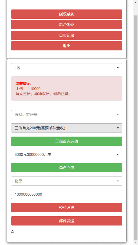Focus the 1000000000000 quantity input field
Screen dimensions: 138x245
pyautogui.click(x=67, y=194)
